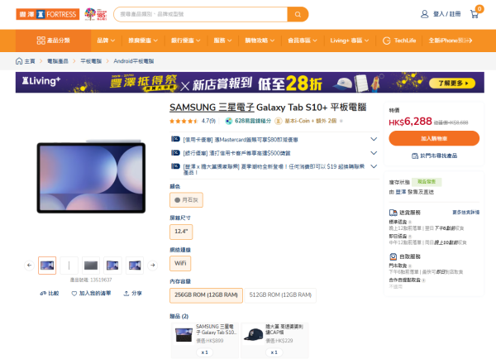This screenshot has height=364, width=496.
Task: Click the 現貨發售 in-stock status badge
Action: tap(427, 182)
